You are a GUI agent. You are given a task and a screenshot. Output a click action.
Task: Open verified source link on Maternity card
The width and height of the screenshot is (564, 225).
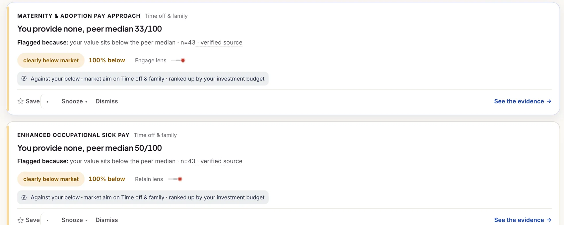click(x=221, y=42)
